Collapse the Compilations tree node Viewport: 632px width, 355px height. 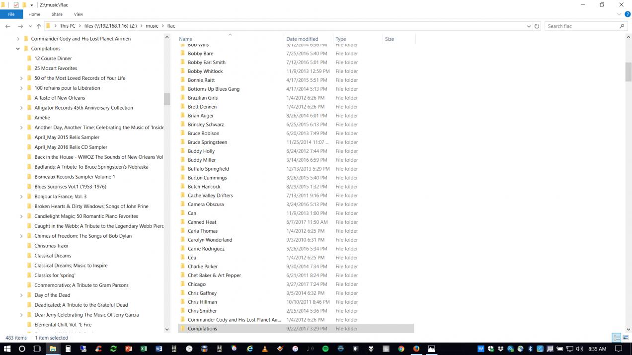point(18,49)
